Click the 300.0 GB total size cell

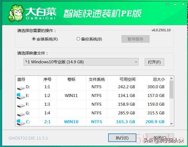pyautogui.click(x=156, y=87)
